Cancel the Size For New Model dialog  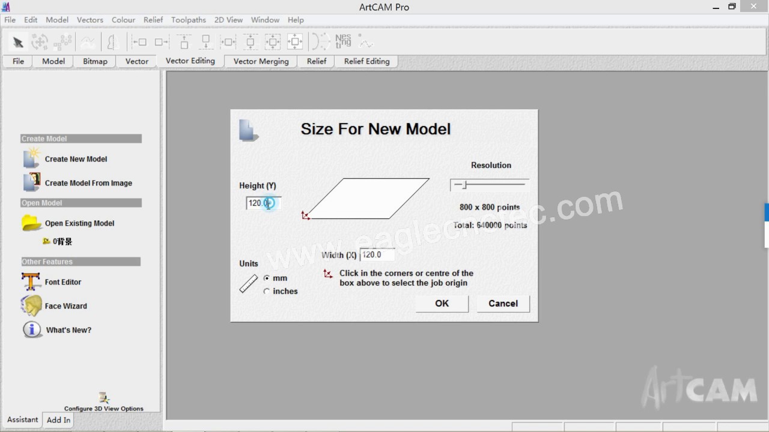503,304
